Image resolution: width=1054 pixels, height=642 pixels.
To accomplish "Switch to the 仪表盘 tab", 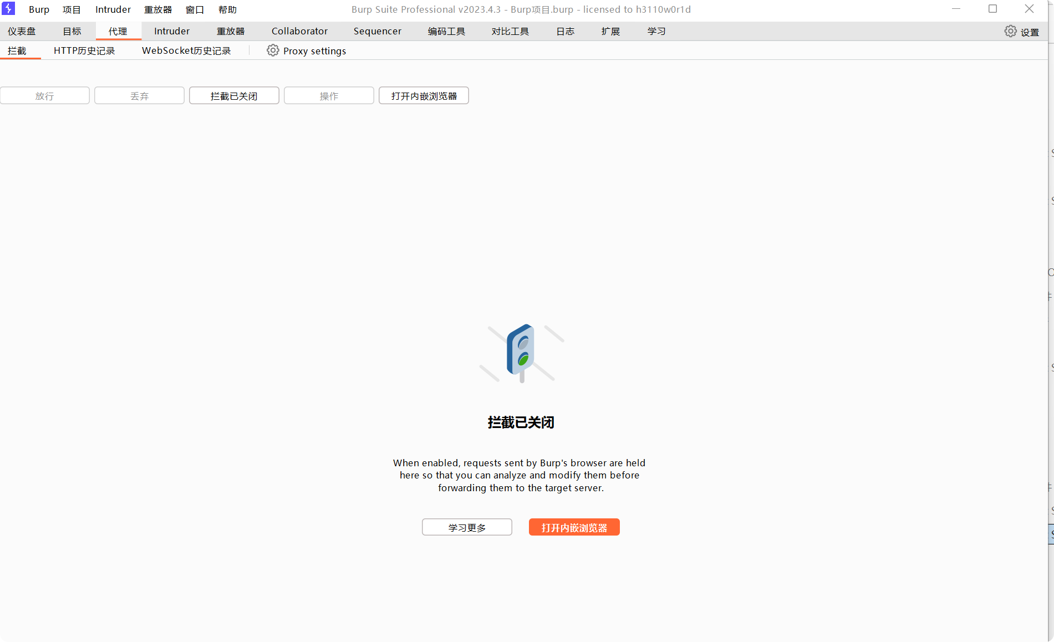I will click(22, 31).
